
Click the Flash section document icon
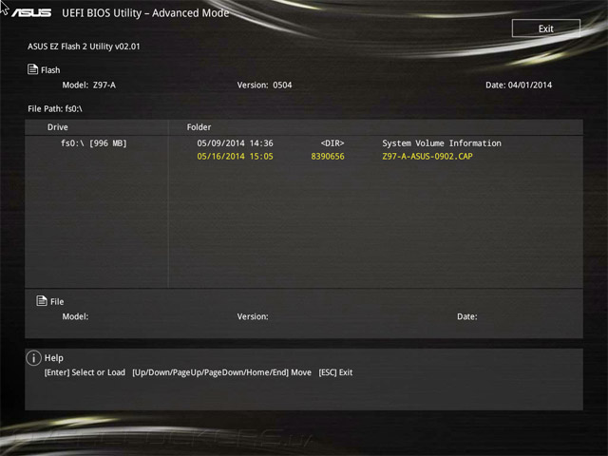32,69
